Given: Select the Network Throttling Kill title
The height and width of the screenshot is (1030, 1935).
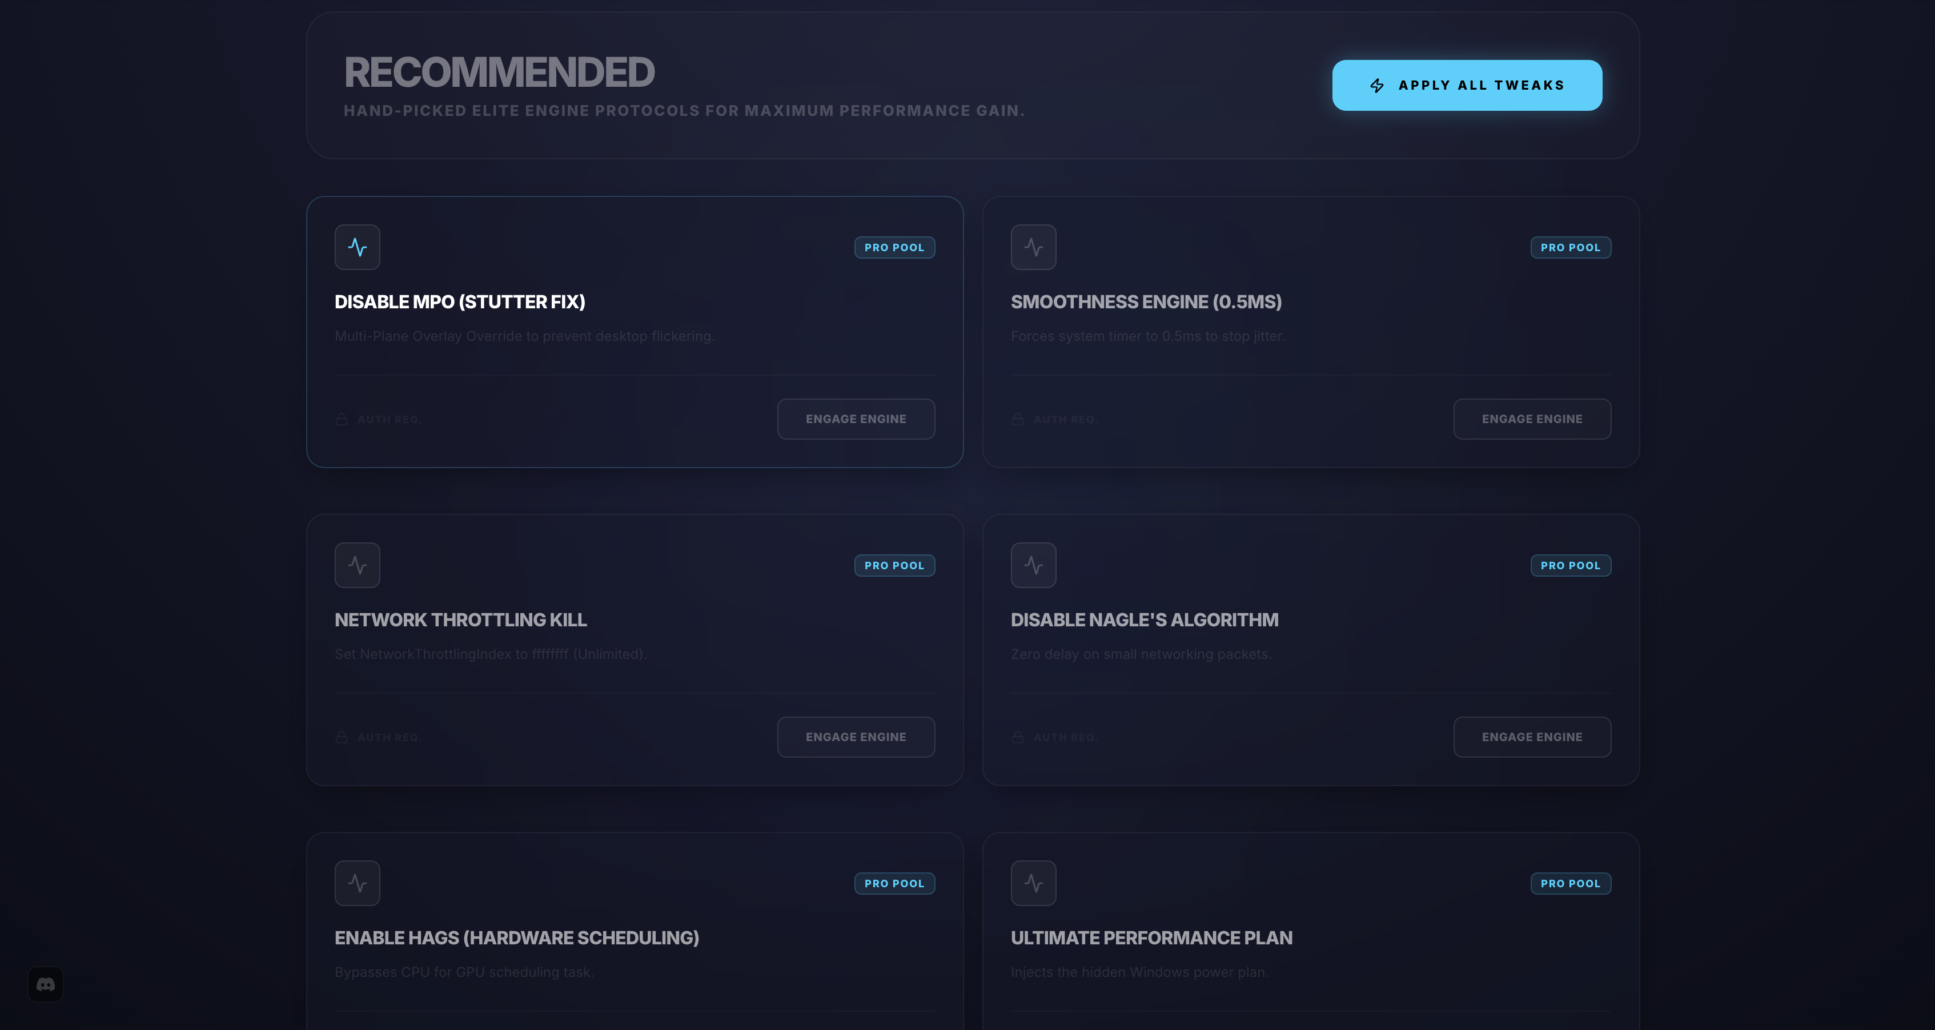Looking at the screenshot, I should click(460, 620).
